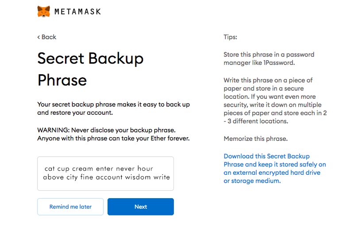Click the WARNING never disclose text

(x=113, y=134)
